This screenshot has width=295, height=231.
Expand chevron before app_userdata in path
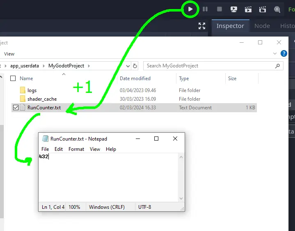(5, 66)
